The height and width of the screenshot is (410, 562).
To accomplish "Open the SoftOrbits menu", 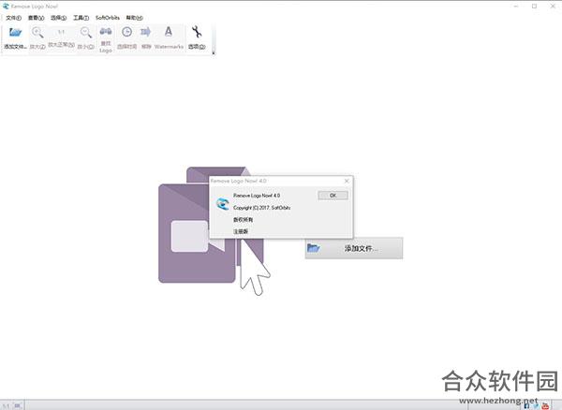I will pyautogui.click(x=108, y=18).
